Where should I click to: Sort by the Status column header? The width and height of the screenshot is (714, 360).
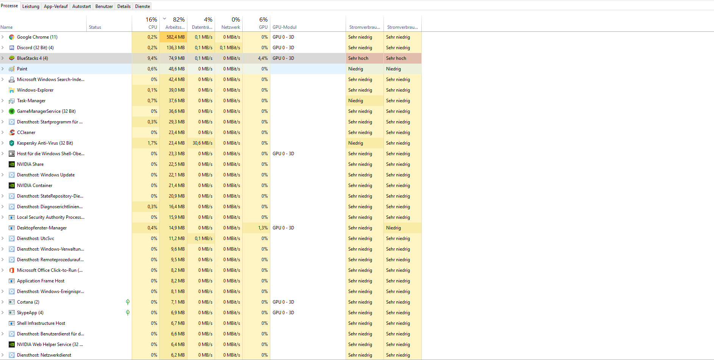(x=109, y=24)
